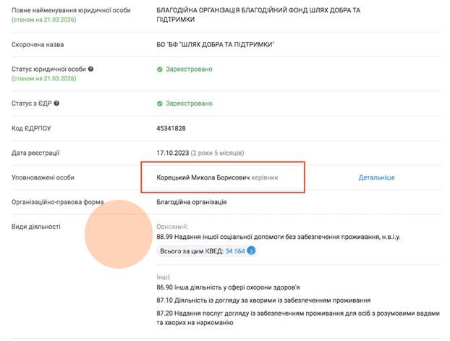Click the full legal name of the organization
Viewport: 450px width, 341px height.
[x=258, y=15]
